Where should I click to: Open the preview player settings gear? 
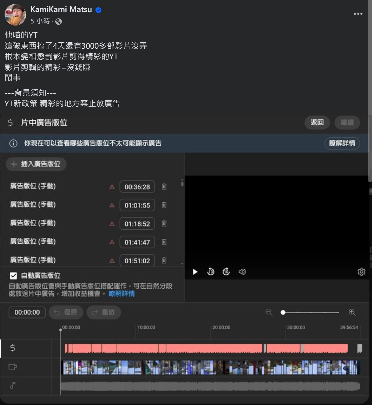coord(361,272)
